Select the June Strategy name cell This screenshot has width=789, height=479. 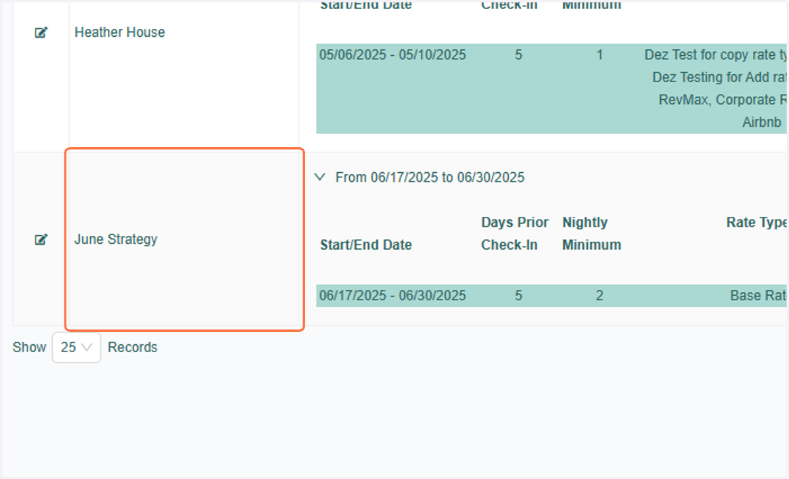184,239
